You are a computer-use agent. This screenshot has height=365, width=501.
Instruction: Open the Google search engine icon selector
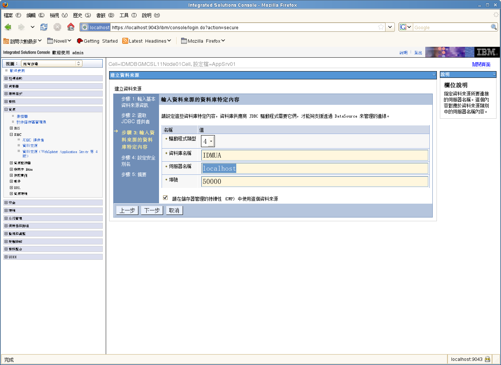point(406,27)
